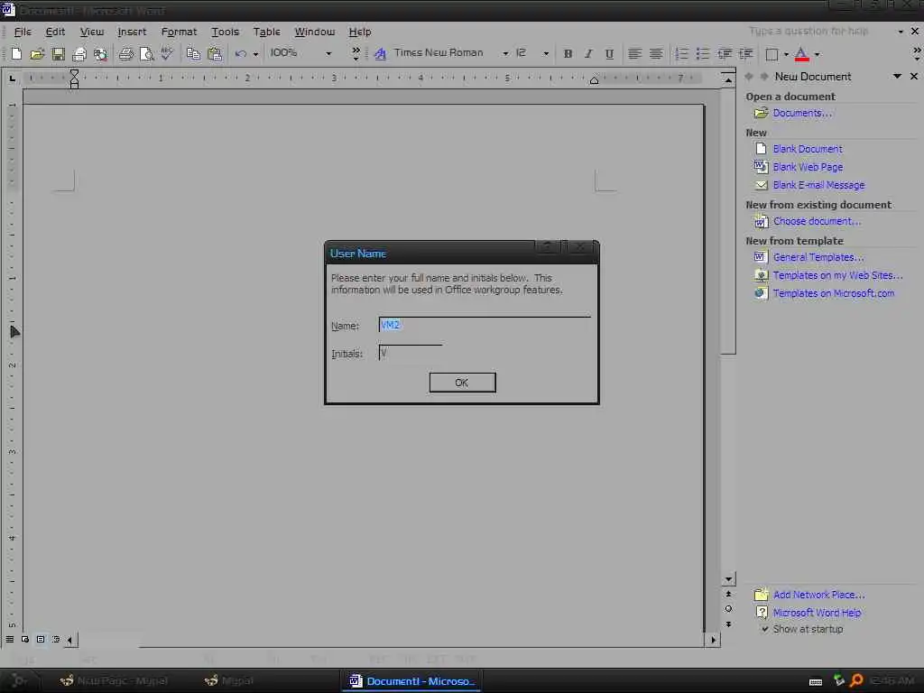Click the Initials input field
The image size is (924, 693).
[411, 353]
